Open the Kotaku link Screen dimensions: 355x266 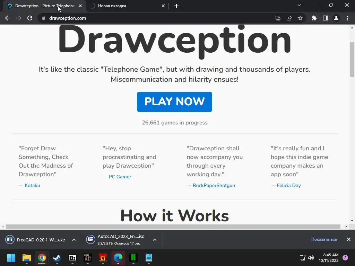(x=32, y=186)
